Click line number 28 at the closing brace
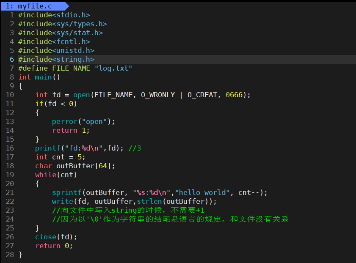 [10, 255]
